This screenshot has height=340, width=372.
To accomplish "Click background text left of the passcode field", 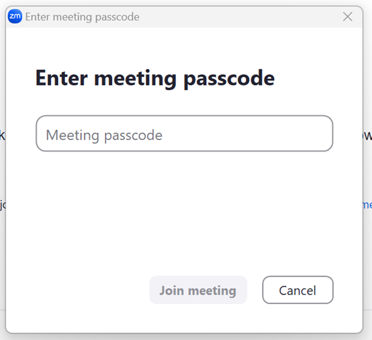I will [2, 136].
